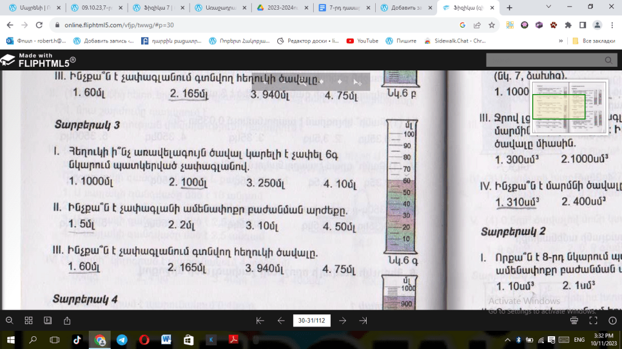
Task: Start the auto flip slideshow
Action: (x=48, y=320)
